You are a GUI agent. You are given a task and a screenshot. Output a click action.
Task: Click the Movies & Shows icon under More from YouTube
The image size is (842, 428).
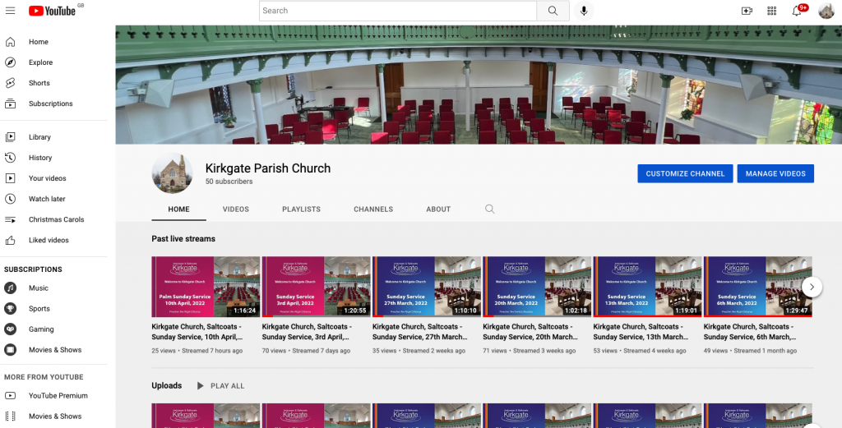coord(10,416)
